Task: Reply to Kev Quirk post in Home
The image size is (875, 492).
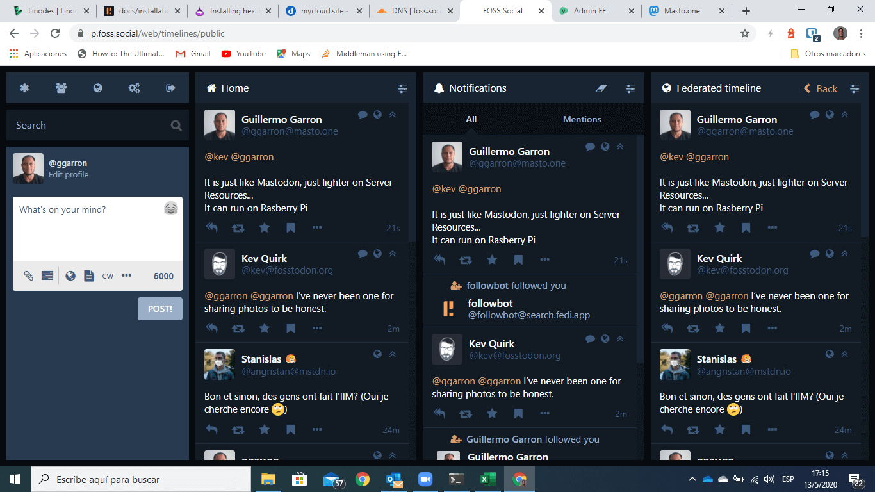Action: click(211, 328)
